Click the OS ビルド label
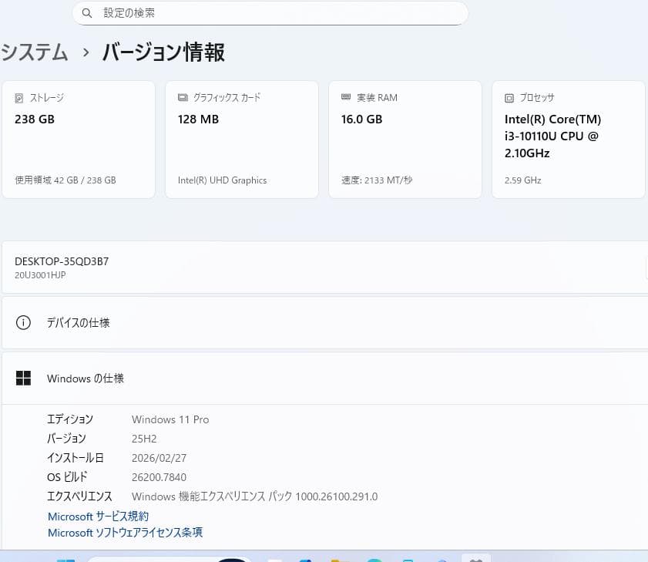The height and width of the screenshot is (562, 648). click(x=67, y=477)
